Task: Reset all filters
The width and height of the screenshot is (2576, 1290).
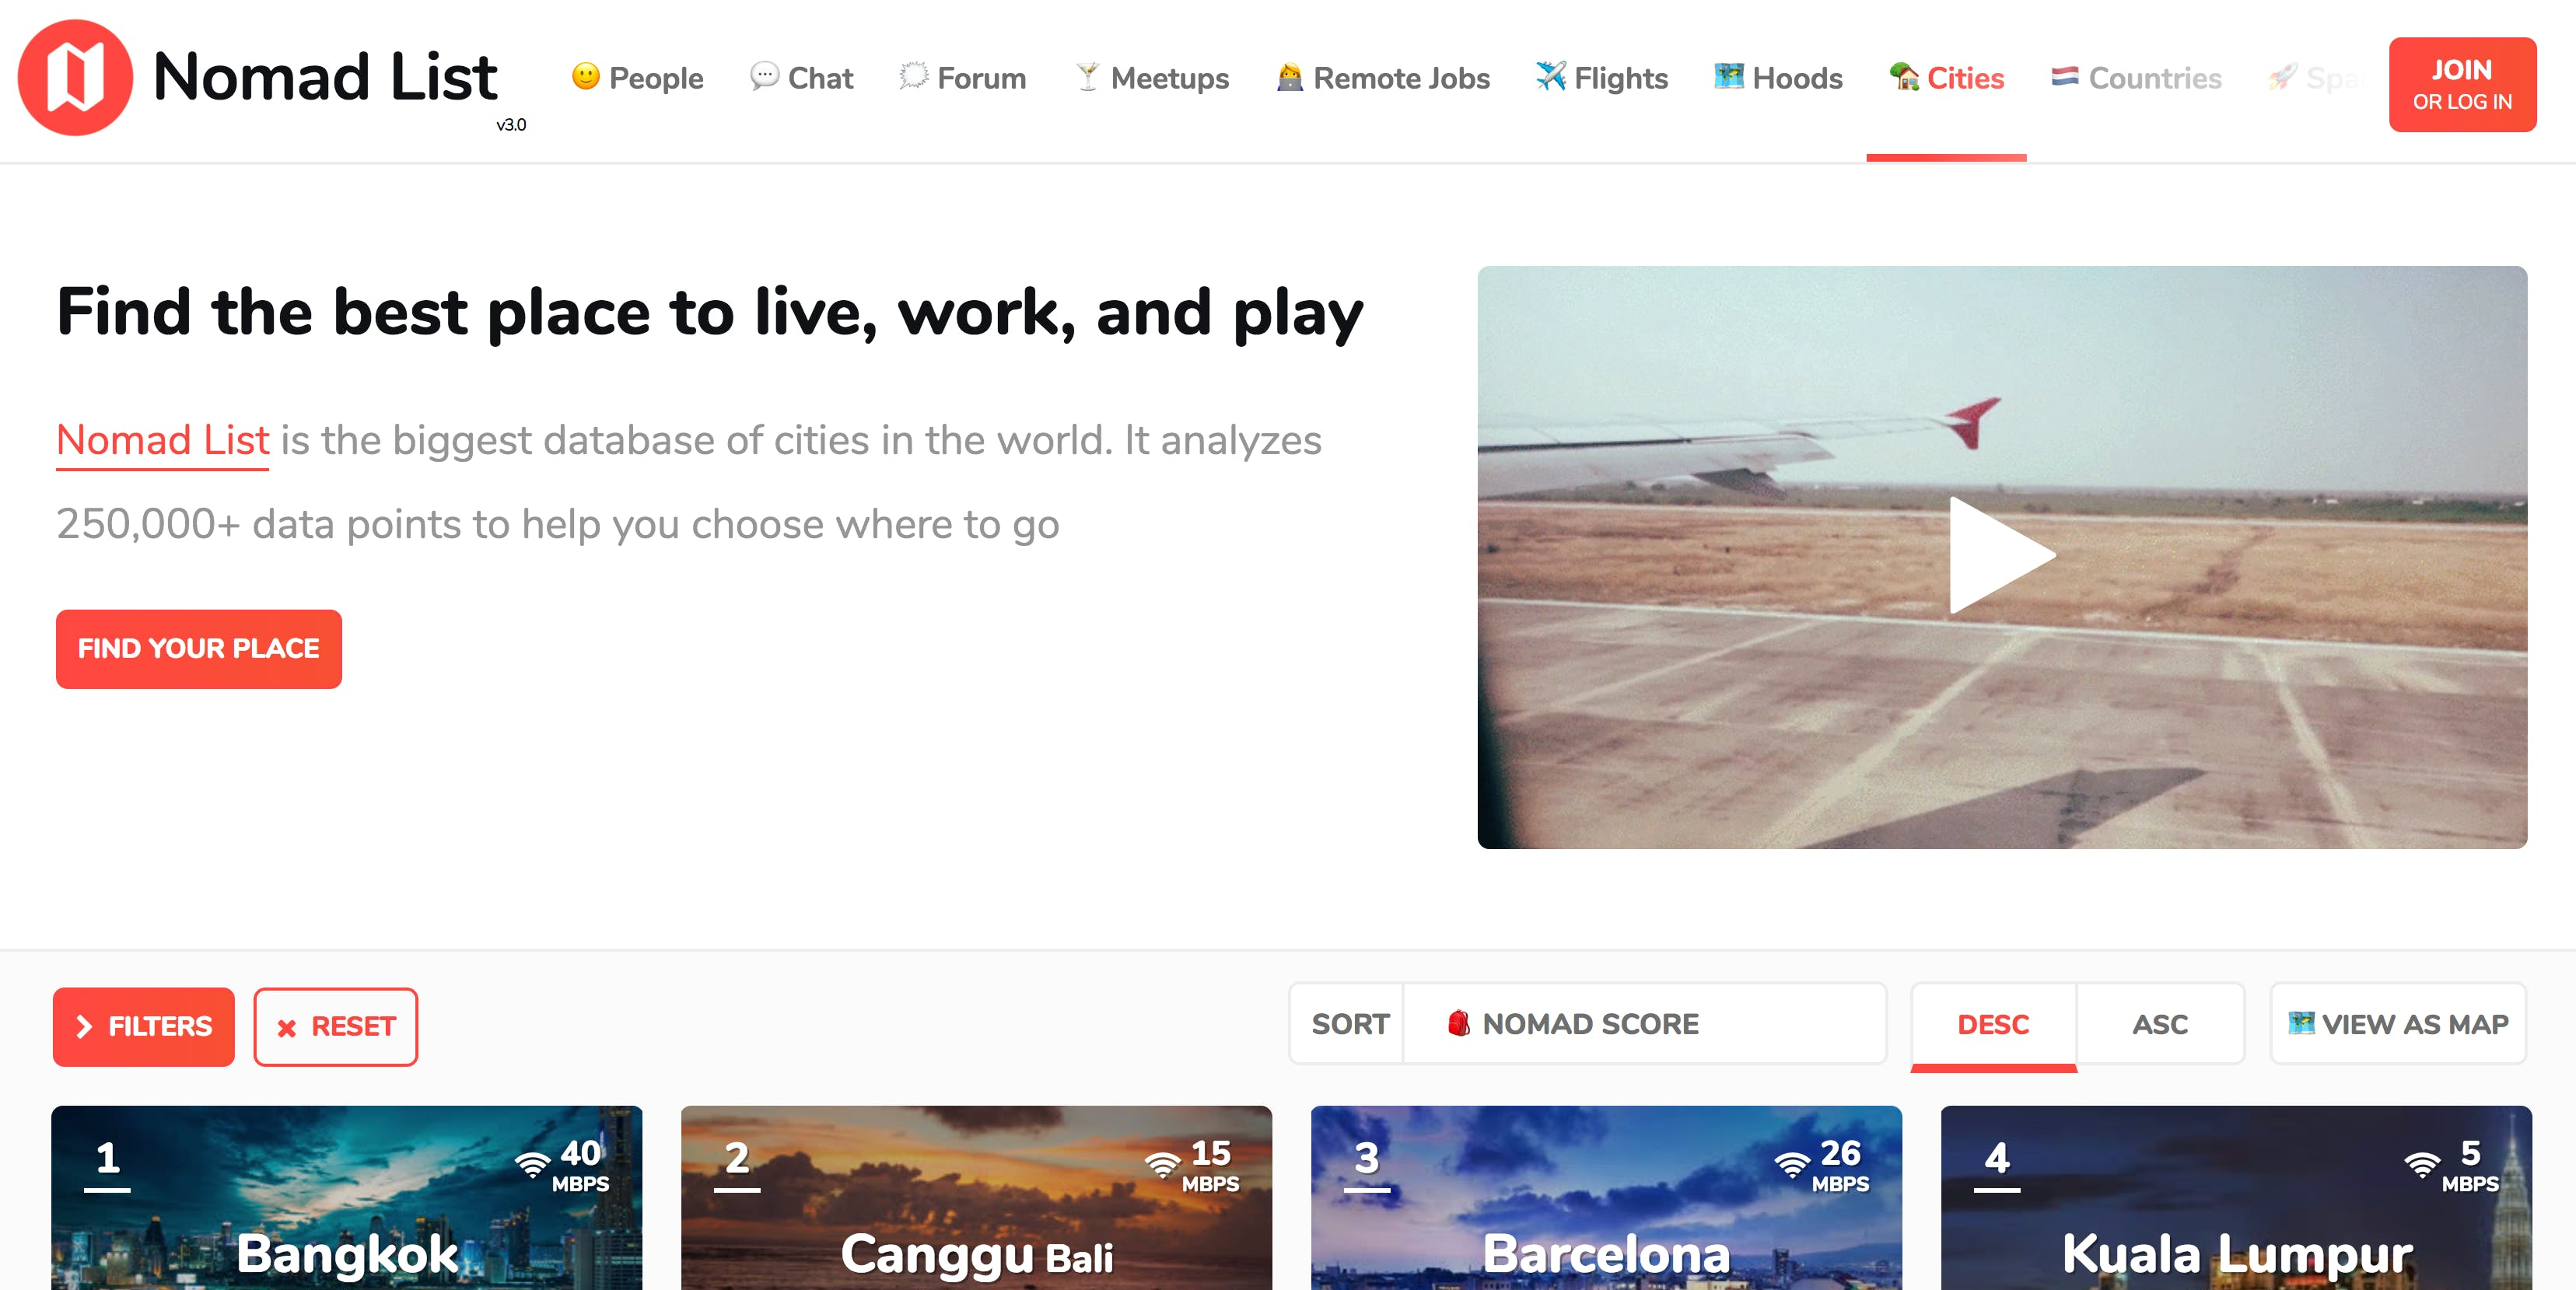Action: [336, 1027]
